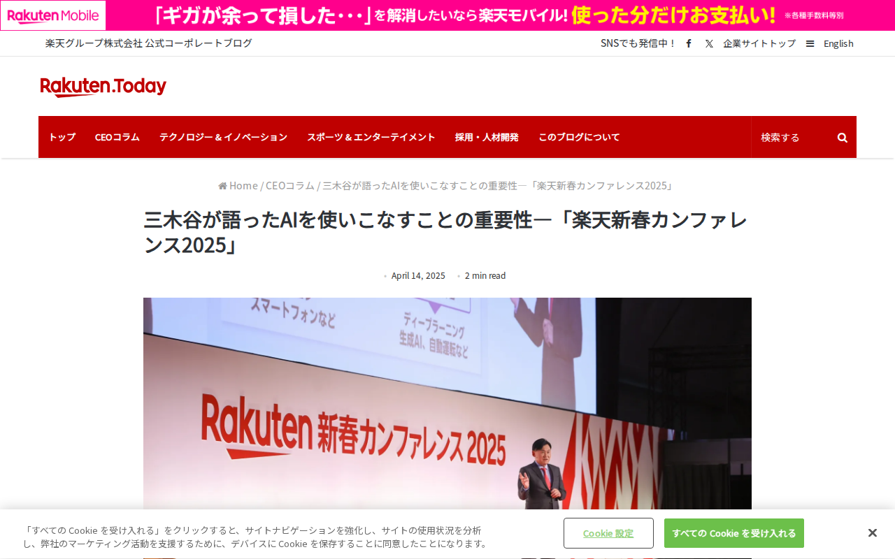Click the Rakuten.Today logo
Screen dimensions: 895x559
[103, 87]
